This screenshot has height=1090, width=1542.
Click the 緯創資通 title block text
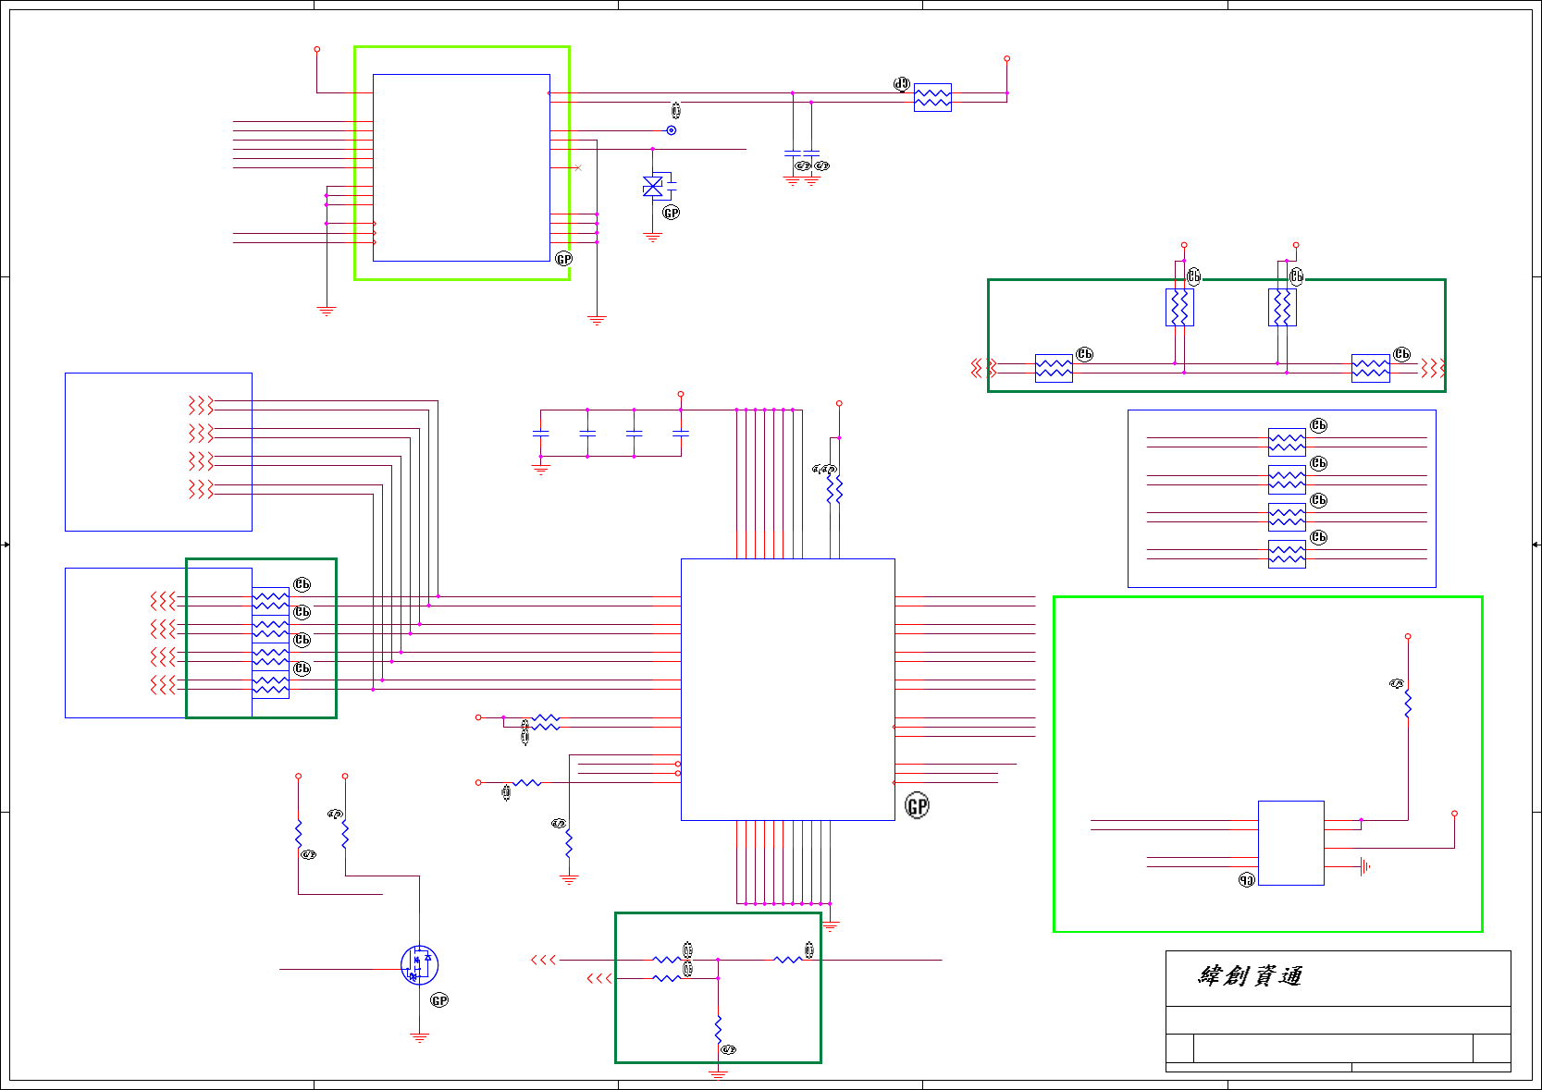pyautogui.click(x=1251, y=976)
